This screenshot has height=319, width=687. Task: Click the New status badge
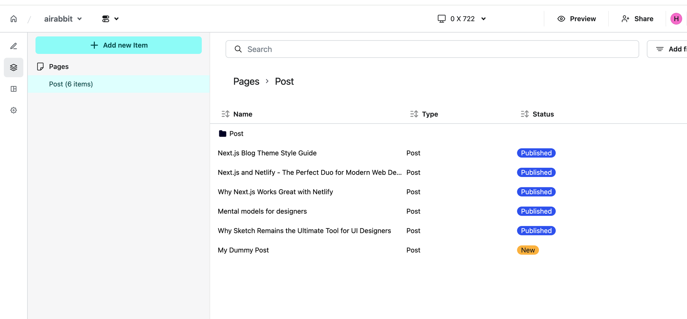point(528,250)
